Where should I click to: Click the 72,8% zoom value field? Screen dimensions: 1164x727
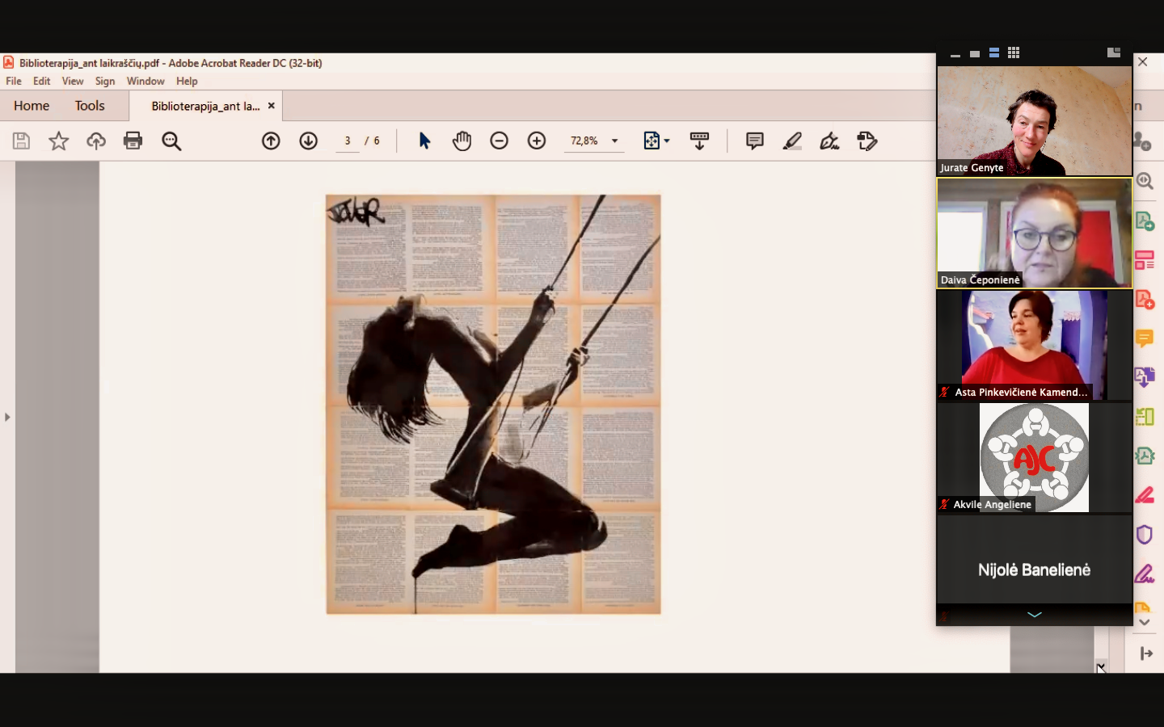click(x=584, y=141)
